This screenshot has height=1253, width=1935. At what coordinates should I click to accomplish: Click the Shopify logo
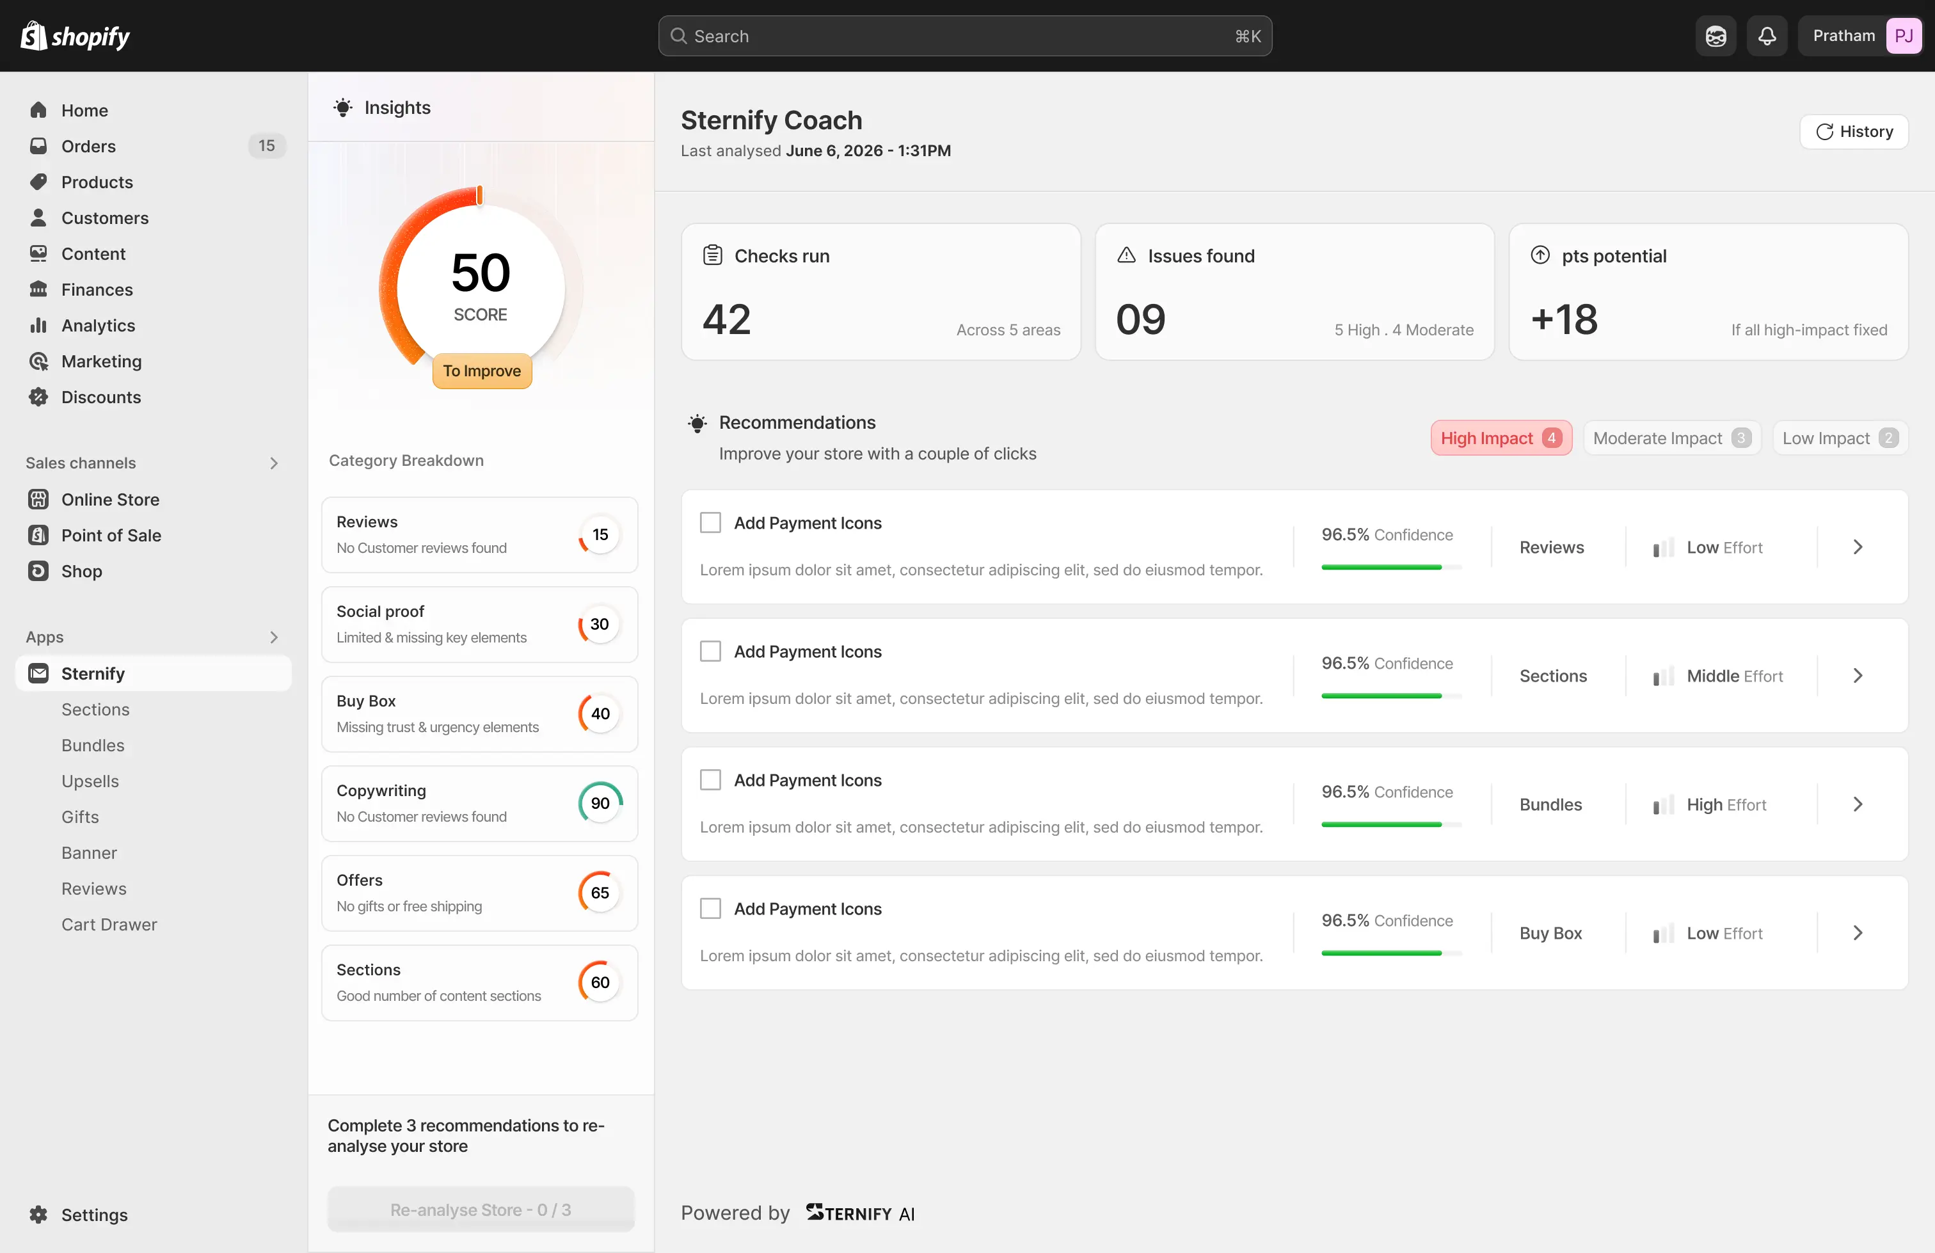pyautogui.click(x=75, y=36)
